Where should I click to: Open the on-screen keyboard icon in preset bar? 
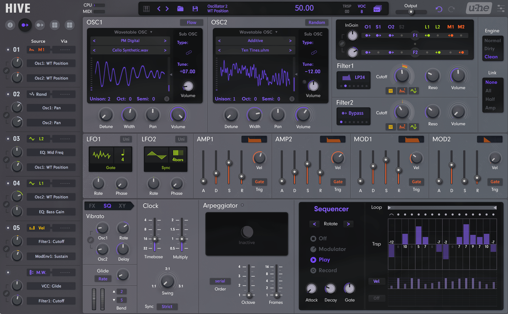click(x=147, y=9)
